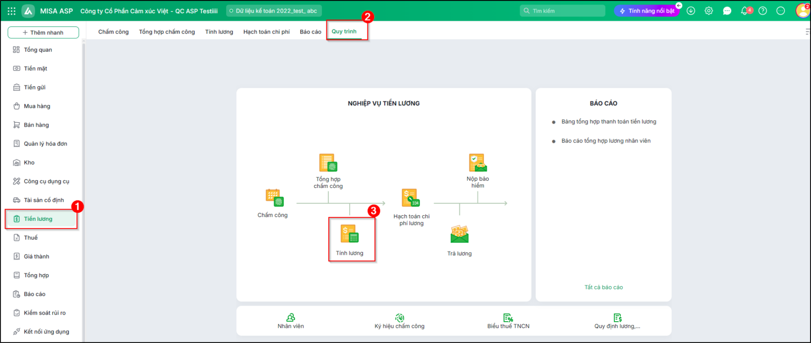The height and width of the screenshot is (343, 811).
Task: Open settings gear in top bar
Action: pyautogui.click(x=709, y=11)
